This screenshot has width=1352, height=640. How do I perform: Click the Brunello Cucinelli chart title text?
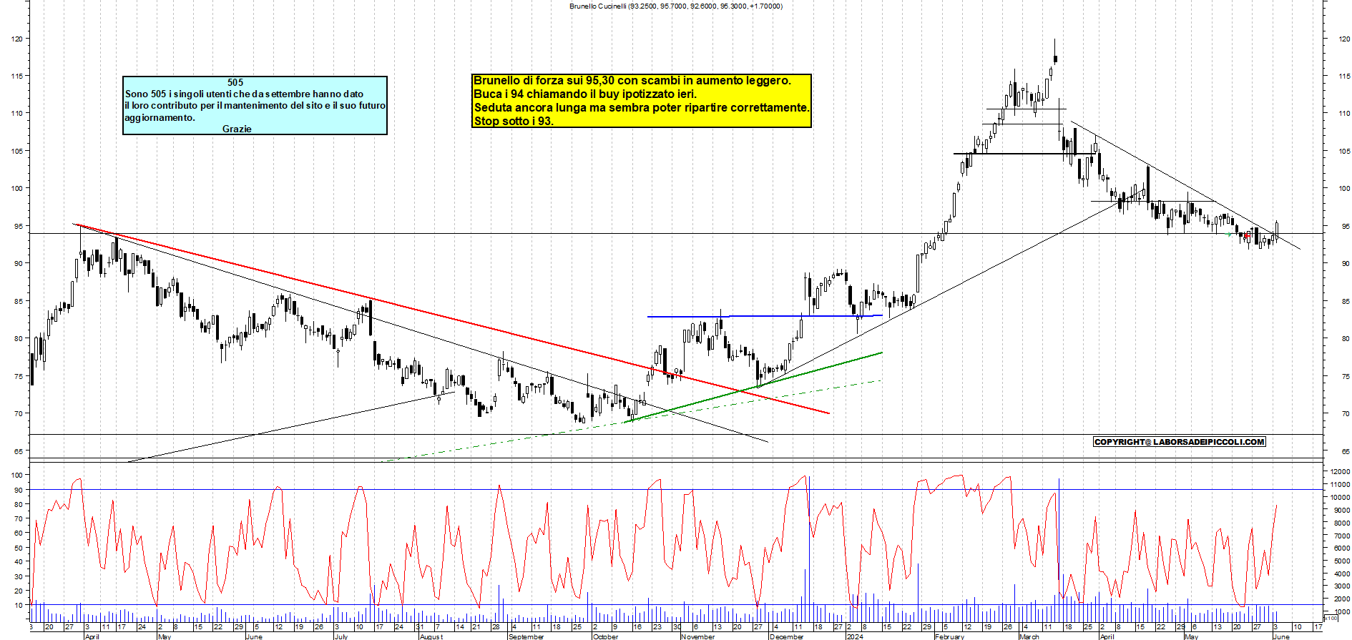676,6
